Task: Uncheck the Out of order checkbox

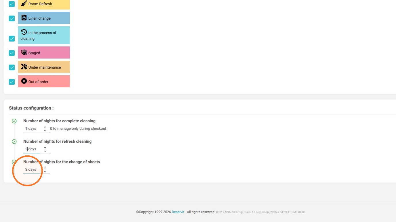Action: pyautogui.click(x=12, y=82)
